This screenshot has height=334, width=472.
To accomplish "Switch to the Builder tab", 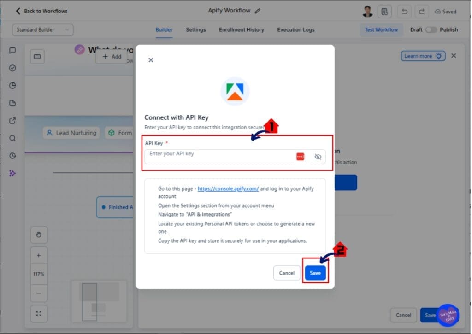I will (164, 30).
